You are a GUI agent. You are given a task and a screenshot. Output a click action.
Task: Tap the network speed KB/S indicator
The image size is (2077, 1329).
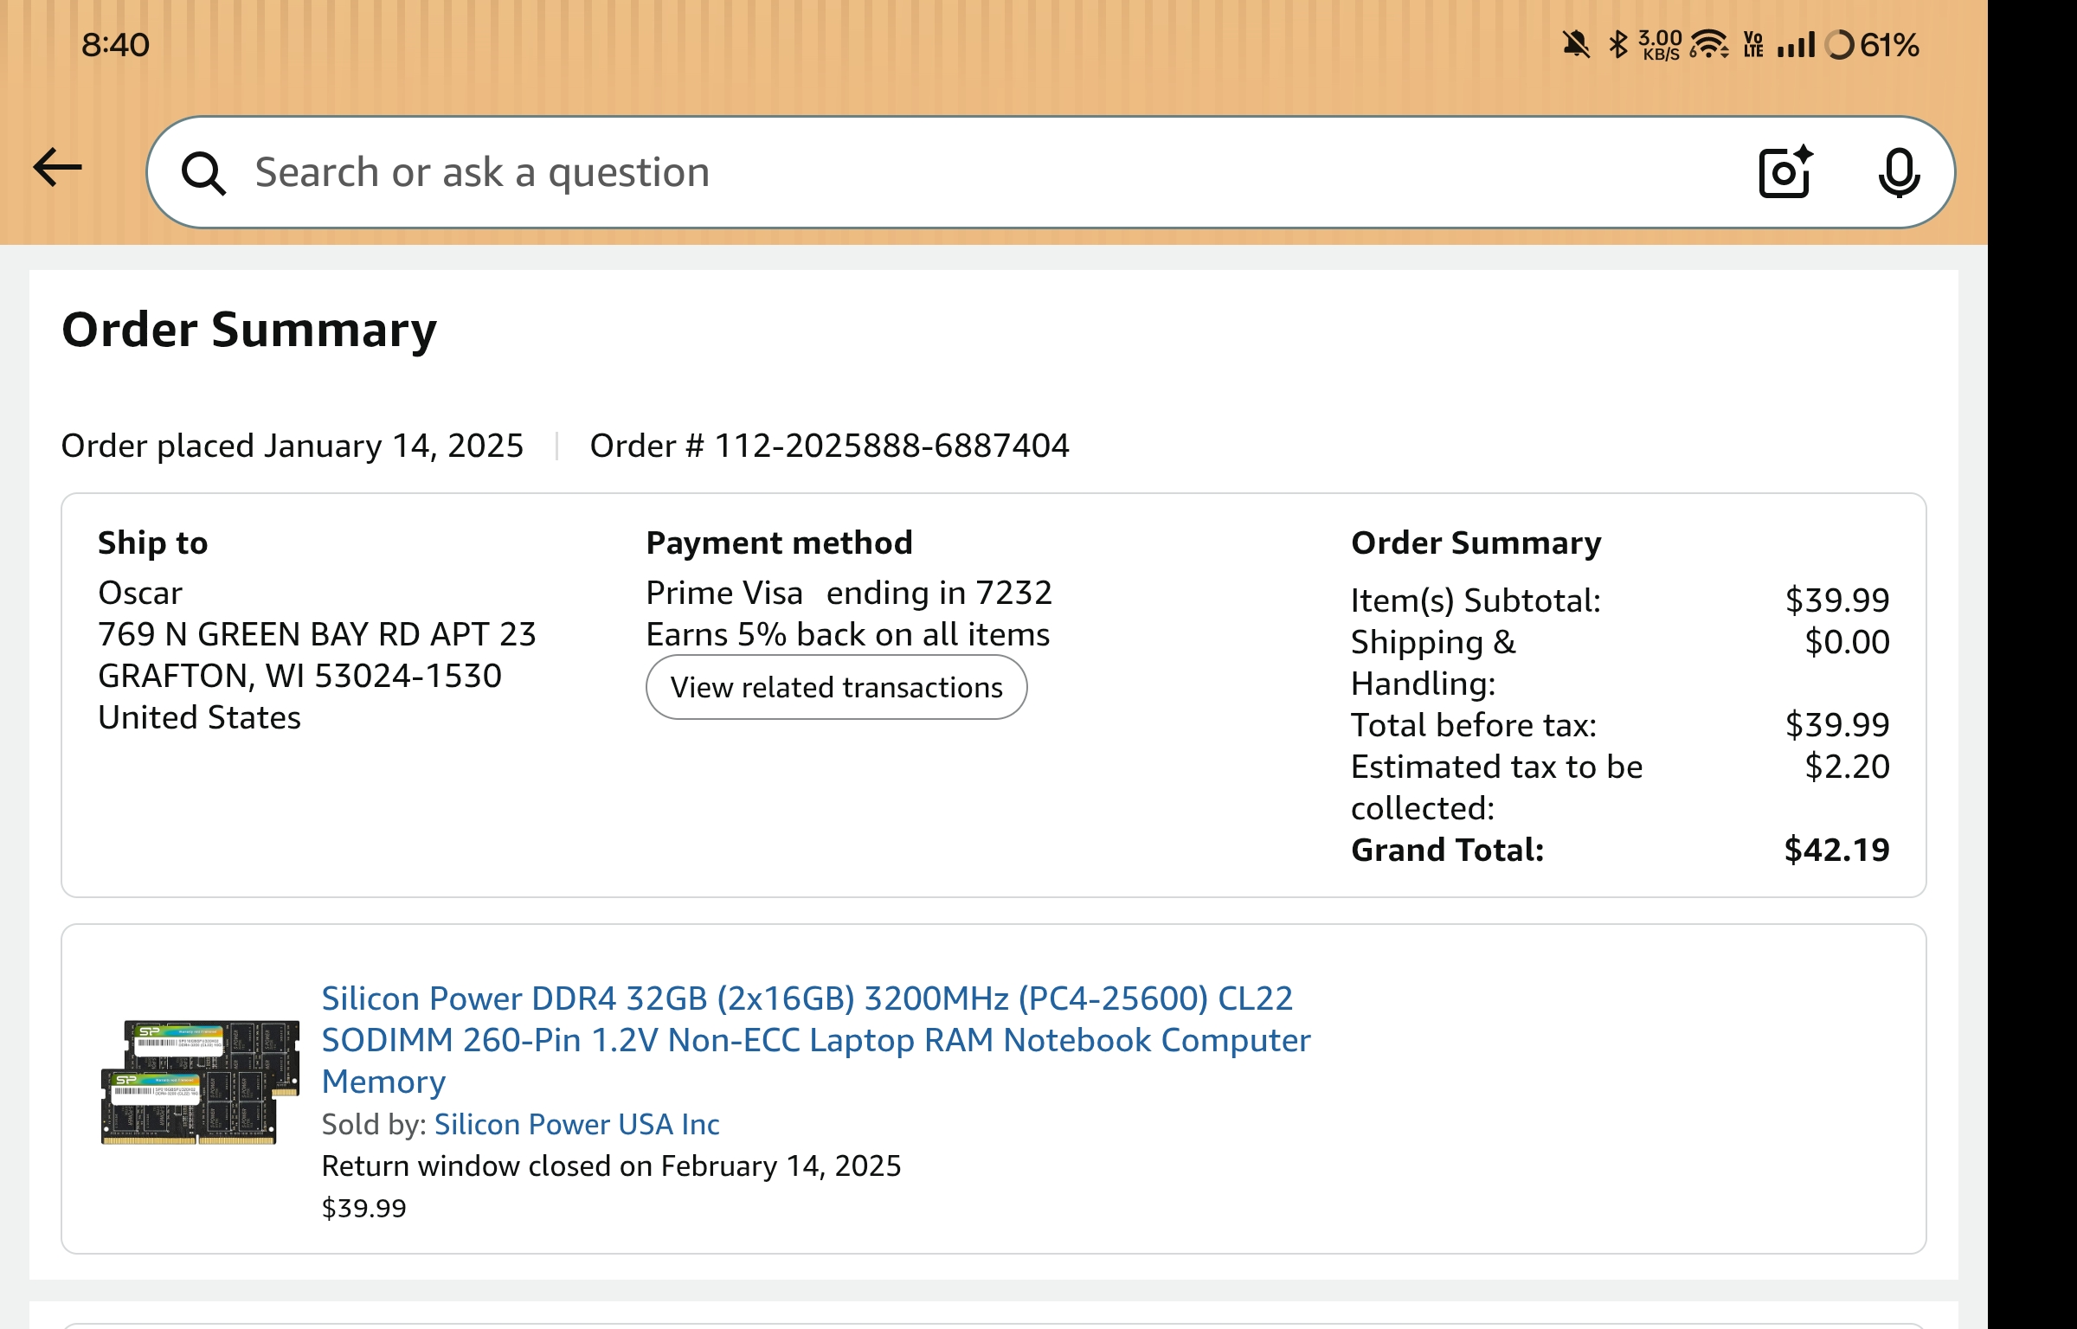point(1660,45)
